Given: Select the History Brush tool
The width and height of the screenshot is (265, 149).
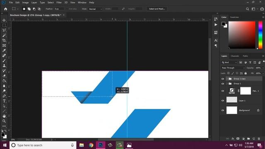Looking at the screenshot, I should [x=4, y=71].
